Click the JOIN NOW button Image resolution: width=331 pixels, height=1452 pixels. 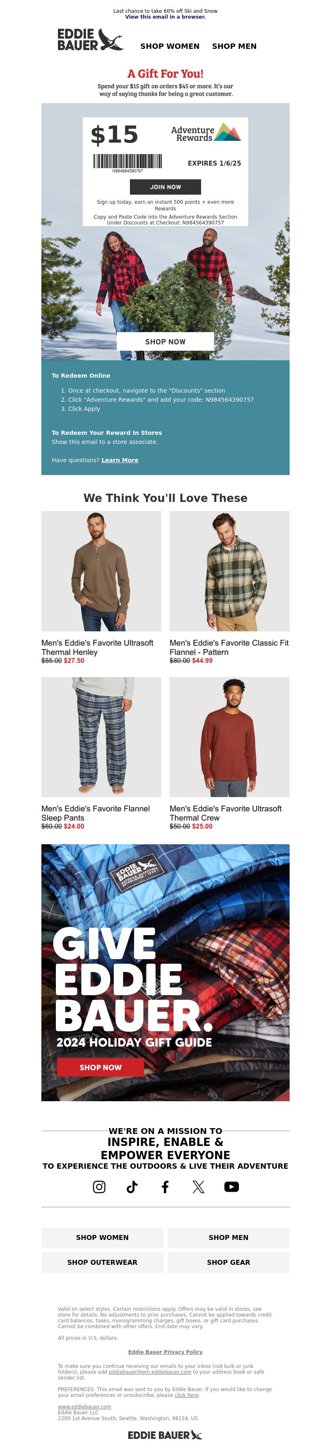click(165, 186)
